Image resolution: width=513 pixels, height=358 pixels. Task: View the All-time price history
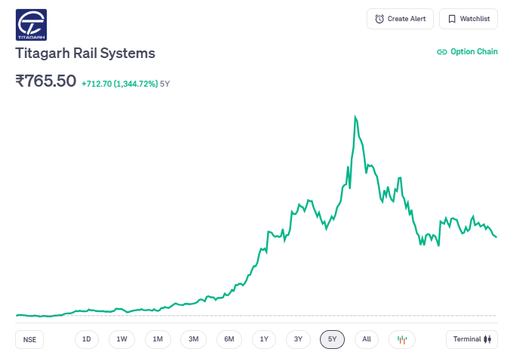tap(367, 339)
